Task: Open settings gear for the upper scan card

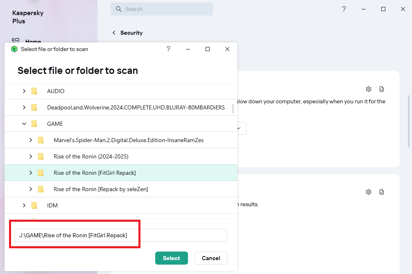Action: tap(369, 89)
